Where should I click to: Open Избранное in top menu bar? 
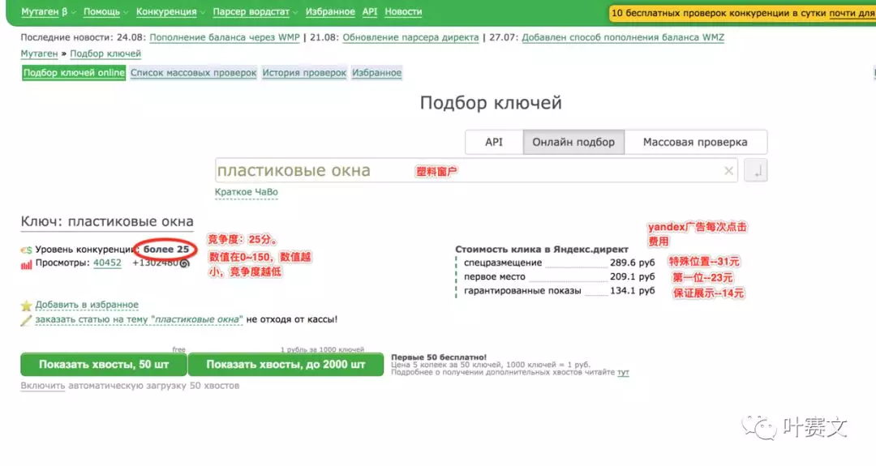click(x=329, y=11)
